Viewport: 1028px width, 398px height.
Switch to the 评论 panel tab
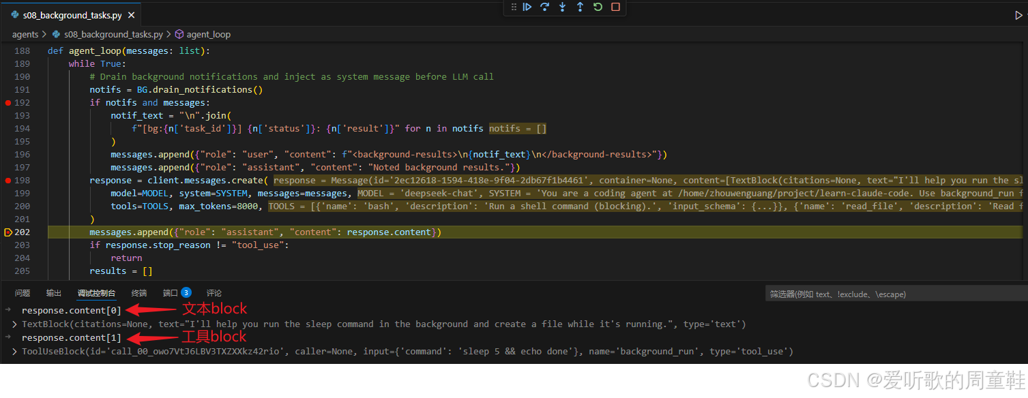coord(214,293)
